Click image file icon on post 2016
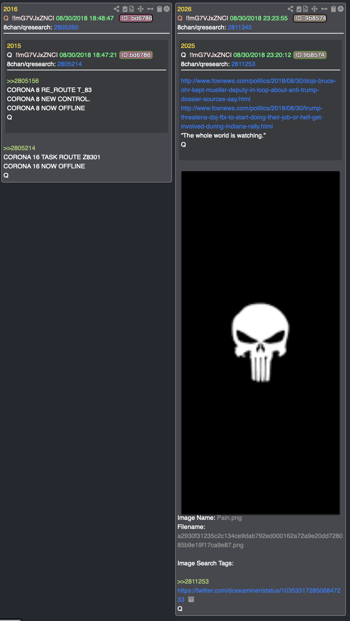 (132, 9)
